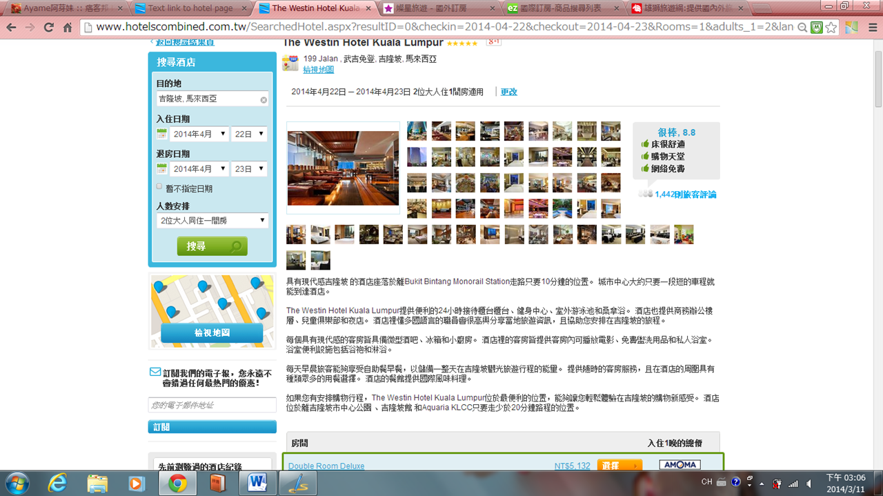Open Windows Explorer folder on taskbar
This screenshot has width=883, height=496.
[x=97, y=483]
